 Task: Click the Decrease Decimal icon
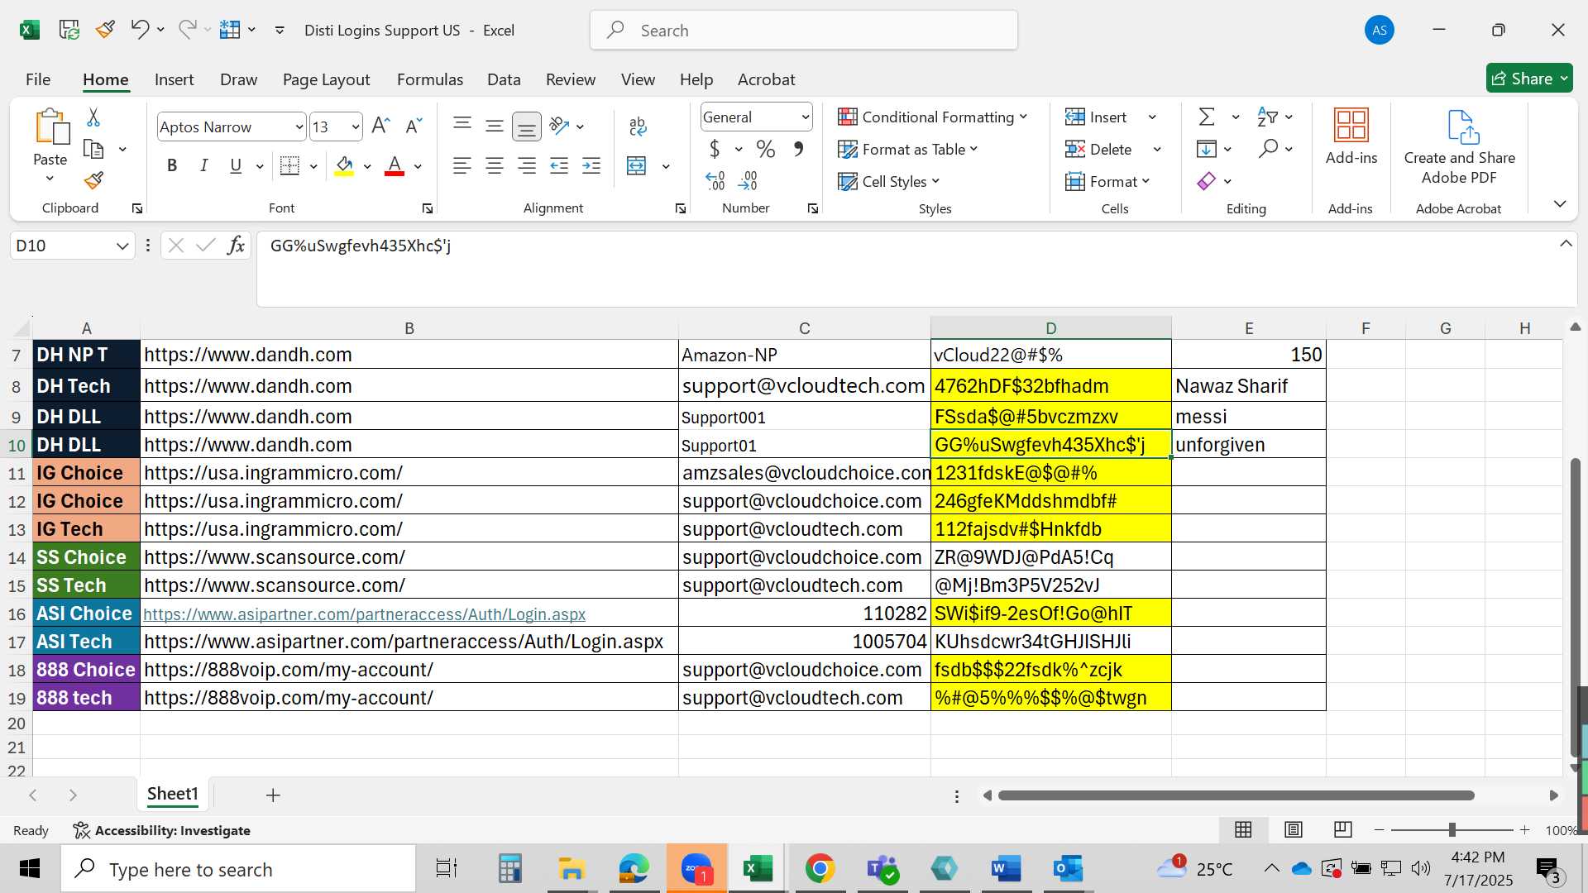click(748, 181)
